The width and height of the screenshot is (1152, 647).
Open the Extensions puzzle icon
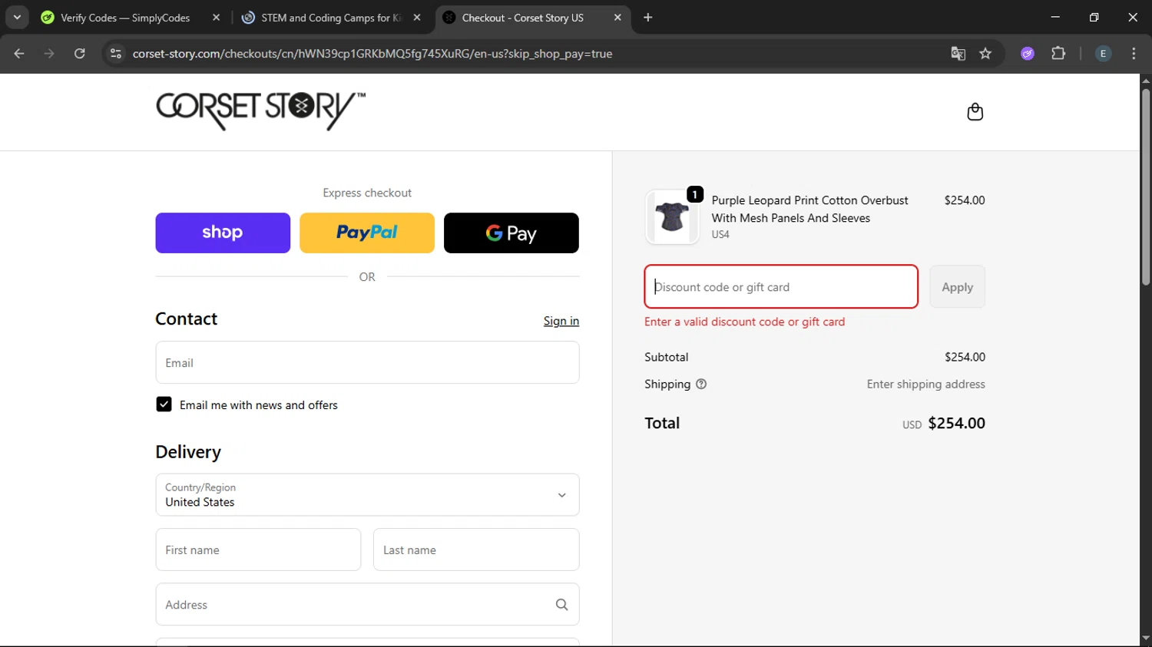point(1058,54)
